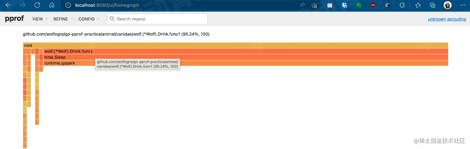Click the pprof logo title
Viewport: 470px width, 149px height.
[14, 19]
